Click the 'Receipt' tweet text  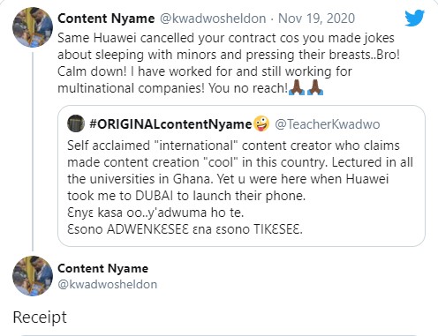point(40,317)
